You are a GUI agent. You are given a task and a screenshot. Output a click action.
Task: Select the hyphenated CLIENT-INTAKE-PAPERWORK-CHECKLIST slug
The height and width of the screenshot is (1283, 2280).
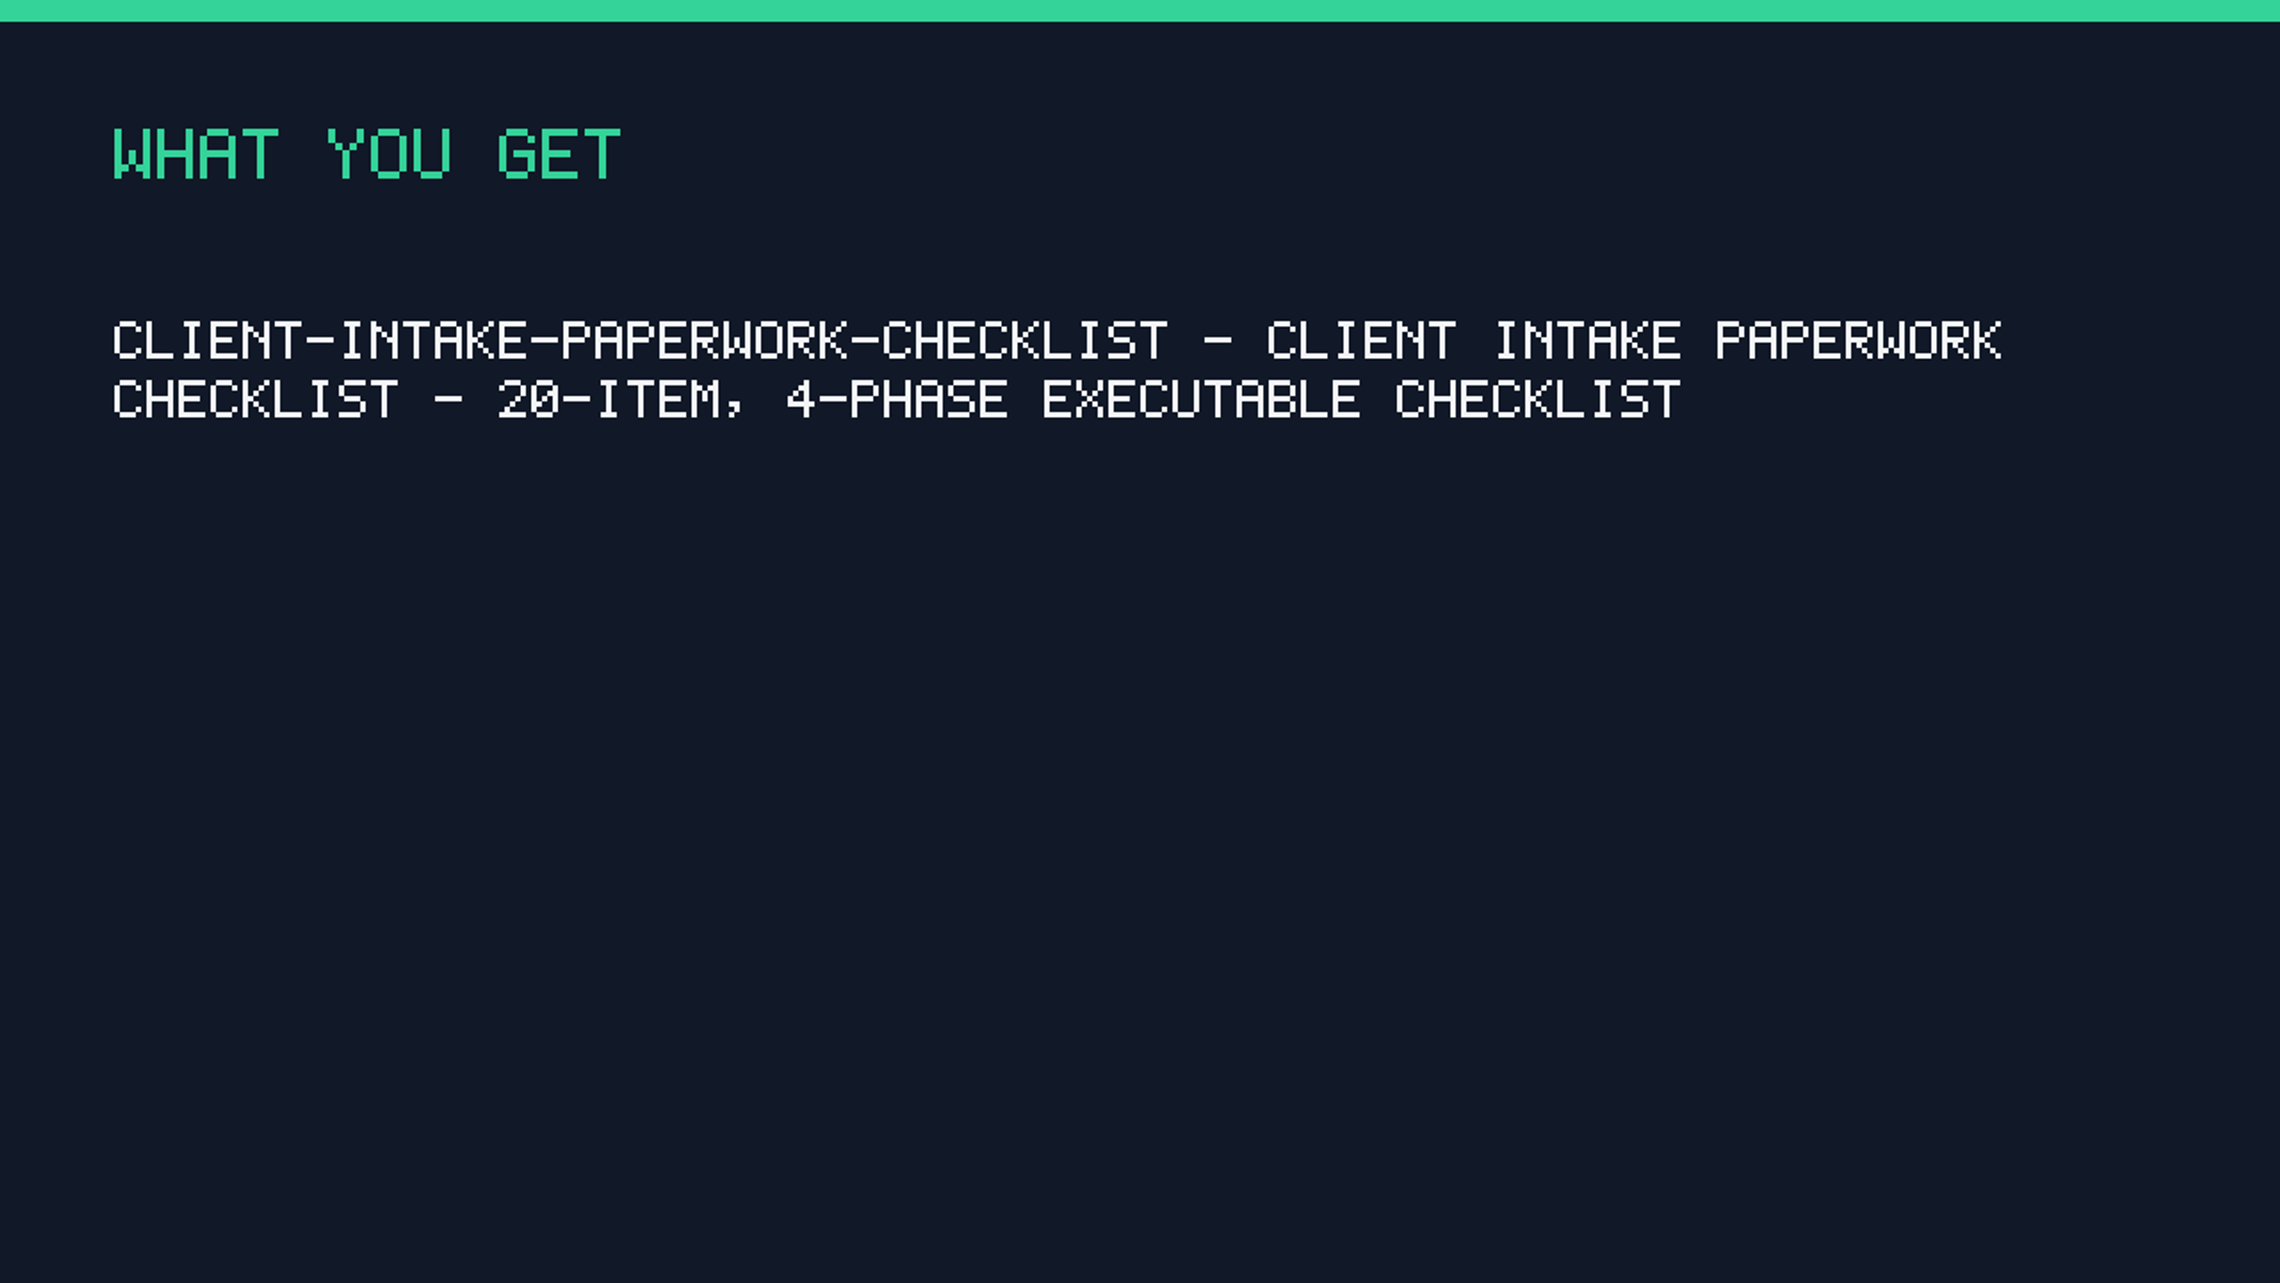[x=639, y=340]
